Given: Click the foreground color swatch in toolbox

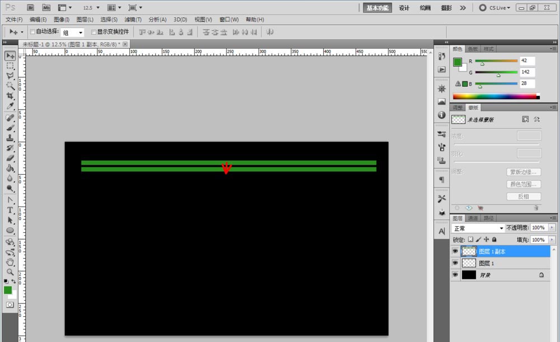Looking at the screenshot, I should [x=7, y=291].
